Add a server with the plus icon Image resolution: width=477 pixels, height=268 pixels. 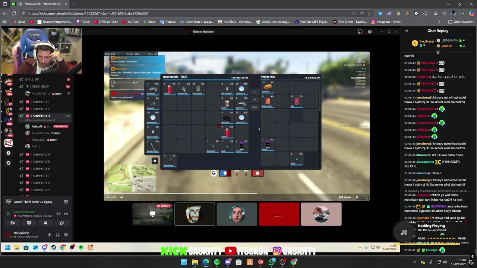(x=9, y=153)
